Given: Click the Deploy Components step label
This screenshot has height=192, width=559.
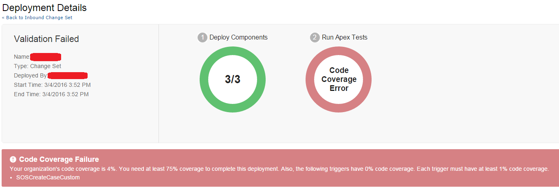Looking at the screenshot, I should (238, 38).
